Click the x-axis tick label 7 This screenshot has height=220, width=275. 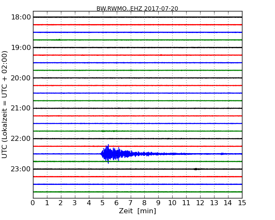click(130, 203)
